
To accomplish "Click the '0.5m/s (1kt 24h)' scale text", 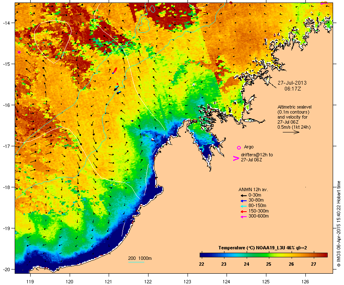I will pos(294,127).
